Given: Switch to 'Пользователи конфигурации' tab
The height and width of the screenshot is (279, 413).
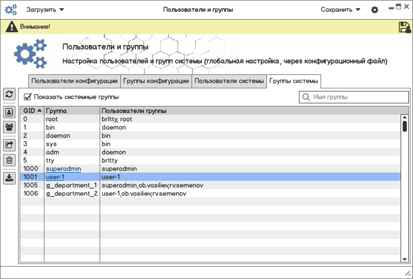Looking at the screenshot, I should pos(74,81).
